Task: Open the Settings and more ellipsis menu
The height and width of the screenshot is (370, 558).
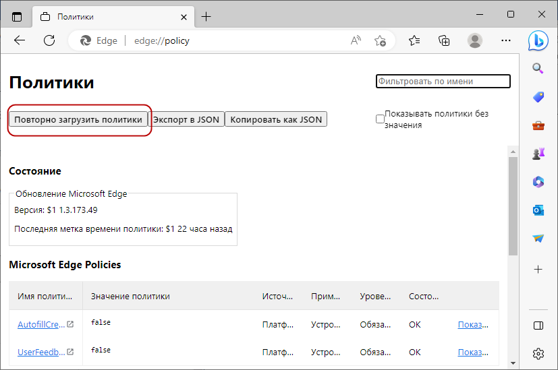Action: click(x=505, y=40)
